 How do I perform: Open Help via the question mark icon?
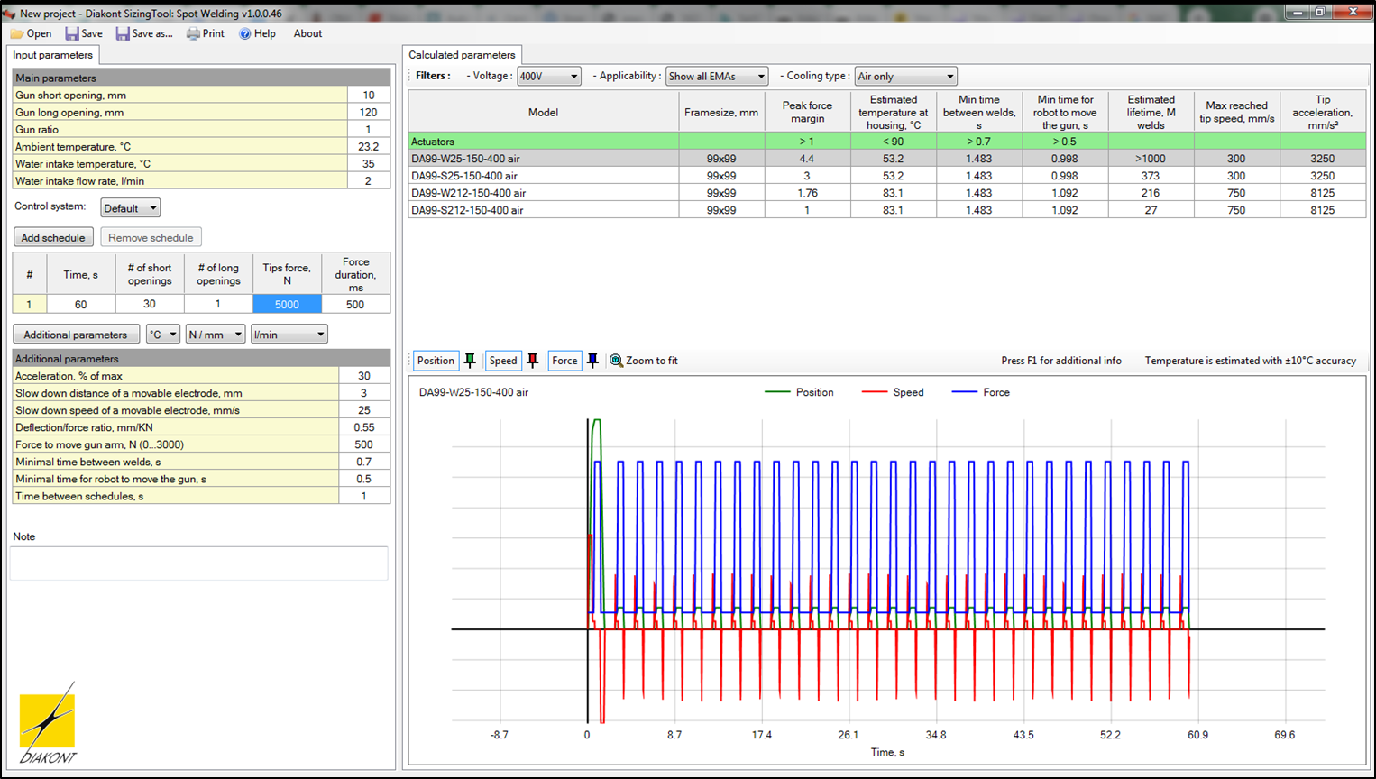tap(245, 33)
